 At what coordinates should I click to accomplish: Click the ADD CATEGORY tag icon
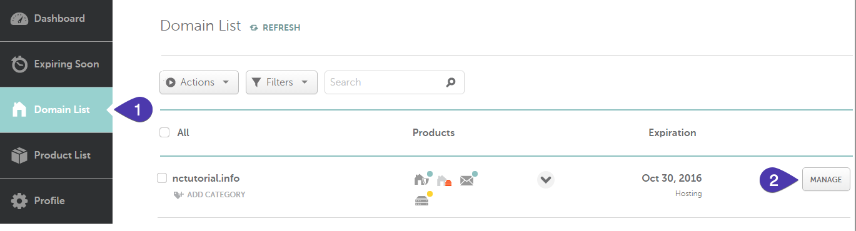coord(179,195)
